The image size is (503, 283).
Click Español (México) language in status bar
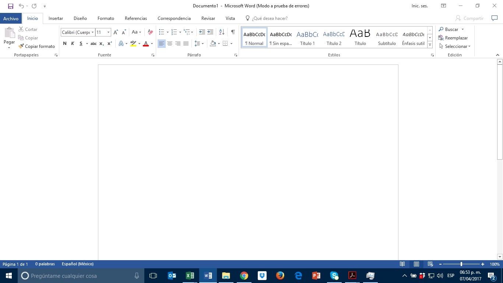click(78, 264)
